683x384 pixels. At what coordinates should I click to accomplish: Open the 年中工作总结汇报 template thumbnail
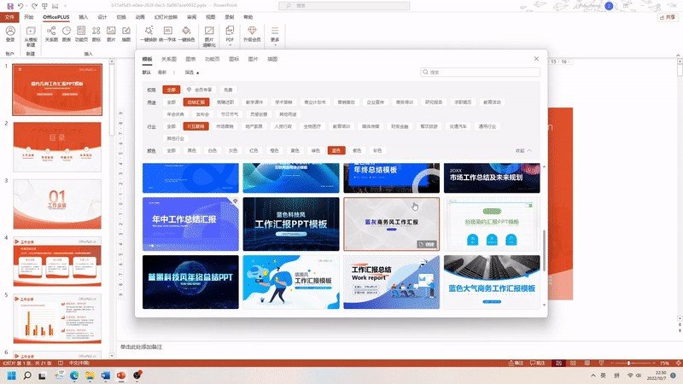tap(190, 224)
